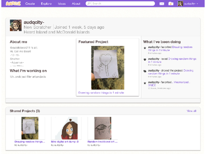Click star icon beside first favorited activity
Viewport: 206px width, 154px height.
point(145,48)
